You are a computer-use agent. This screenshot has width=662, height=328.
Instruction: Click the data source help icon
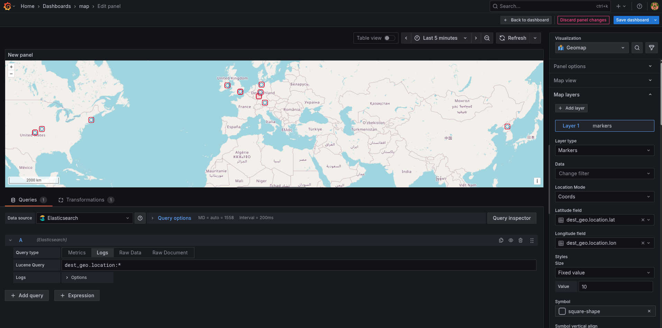point(140,218)
